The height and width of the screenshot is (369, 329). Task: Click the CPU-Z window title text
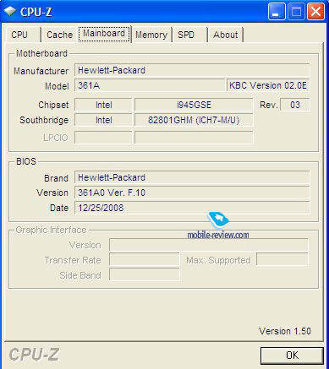(36, 12)
